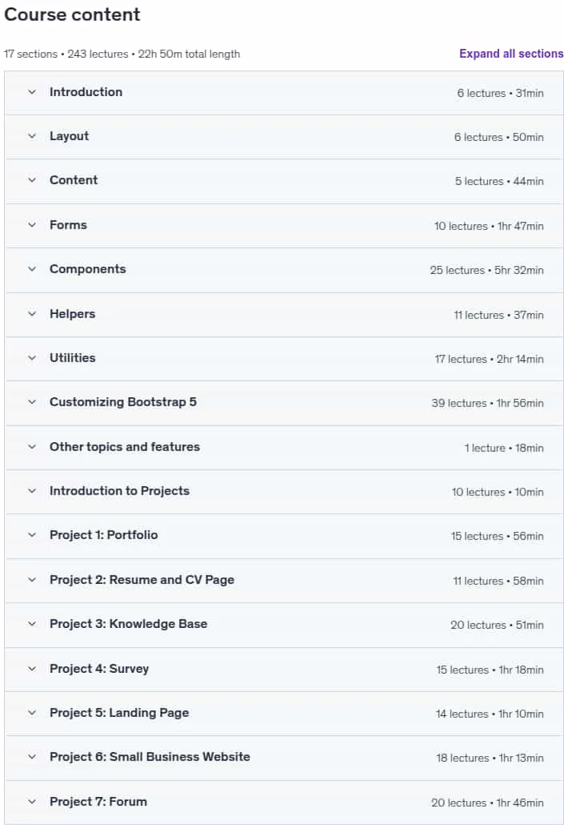Expand the Layout section chevron
This screenshot has height=825, width=564.
point(32,136)
